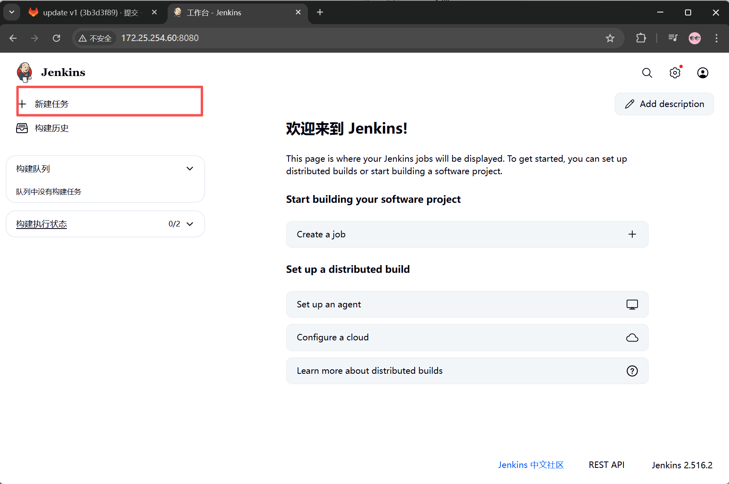Screen dimensions: 729x484
Task: Open Manage Jenkins gear icon
Action: click(675, 73)
